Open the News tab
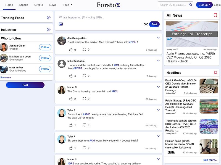 [53, 5]
